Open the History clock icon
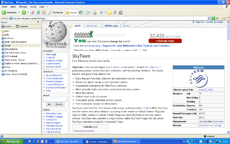Image resolution: width=230 pixels, height=144 pixels. point(81,12)
